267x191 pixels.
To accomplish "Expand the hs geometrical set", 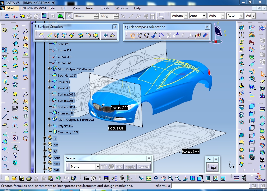I will point(45,138).
